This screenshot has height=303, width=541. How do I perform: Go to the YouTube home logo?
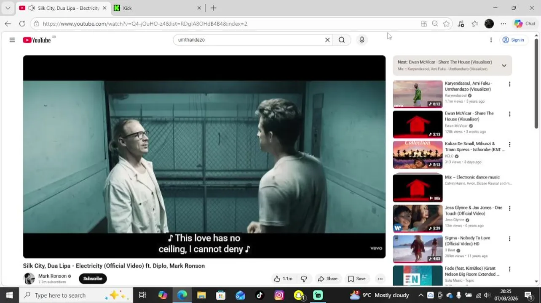click(x=37, y=40)
